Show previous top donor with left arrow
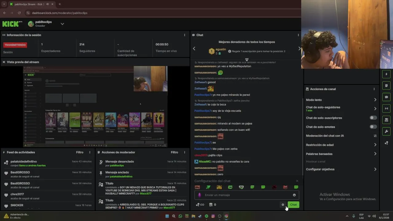Screen dimensions: 393x221 [194, 48]
